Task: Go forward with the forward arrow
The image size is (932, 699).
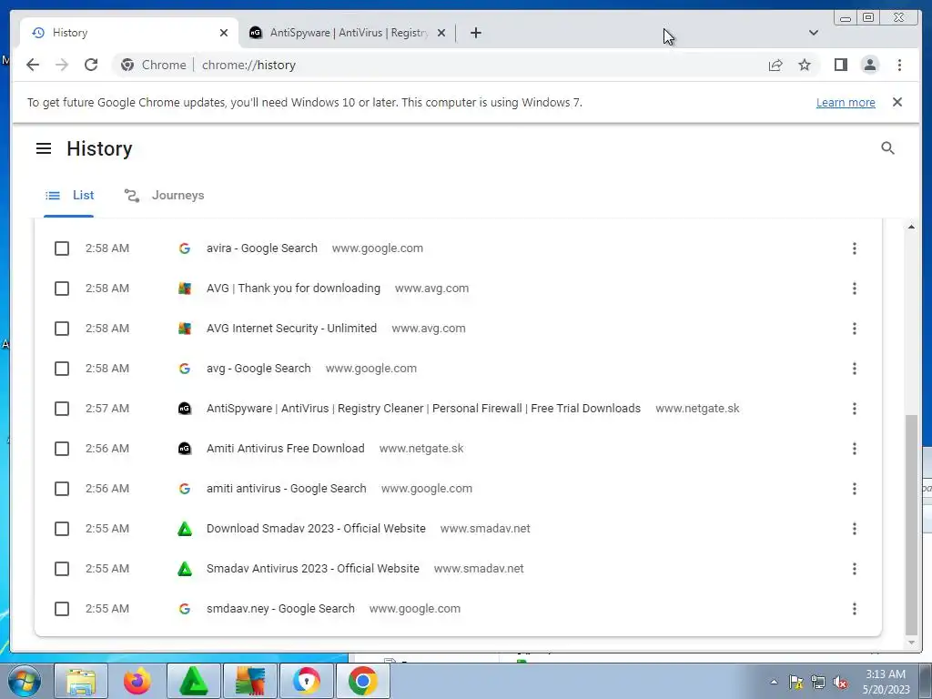Action: [x=62, y=65]
